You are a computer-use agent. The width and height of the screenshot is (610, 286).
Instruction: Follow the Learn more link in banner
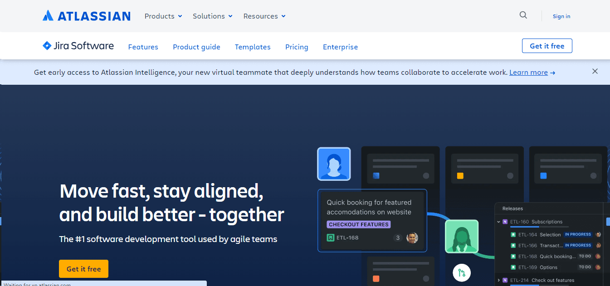click(528, 73)
